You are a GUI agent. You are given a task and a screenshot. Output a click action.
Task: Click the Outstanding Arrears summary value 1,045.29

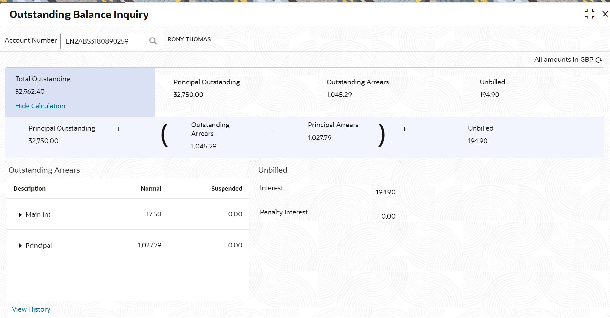point(339,95)
